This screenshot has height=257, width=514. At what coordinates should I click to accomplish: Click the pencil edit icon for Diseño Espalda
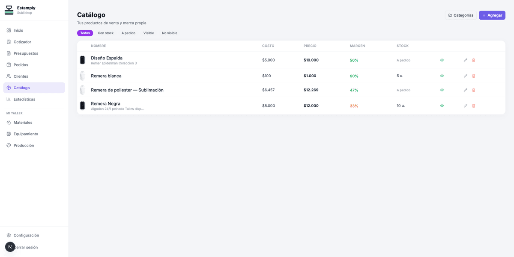tap(465, 60)
